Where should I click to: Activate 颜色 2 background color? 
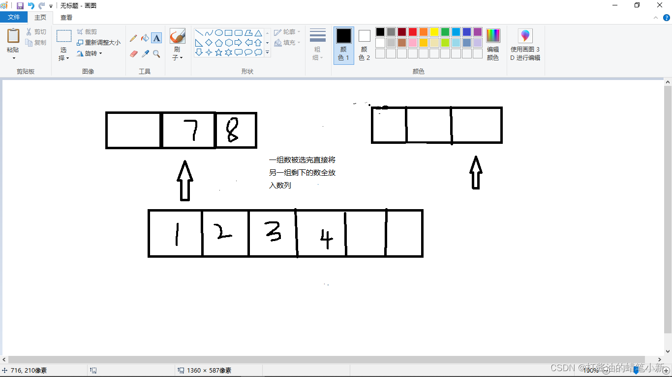[x=365, y=45]
